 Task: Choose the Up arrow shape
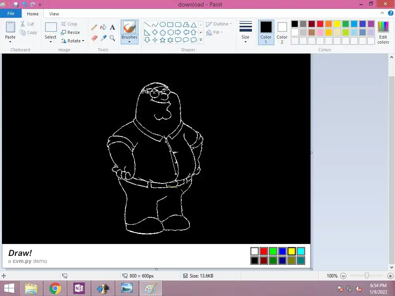194,32
